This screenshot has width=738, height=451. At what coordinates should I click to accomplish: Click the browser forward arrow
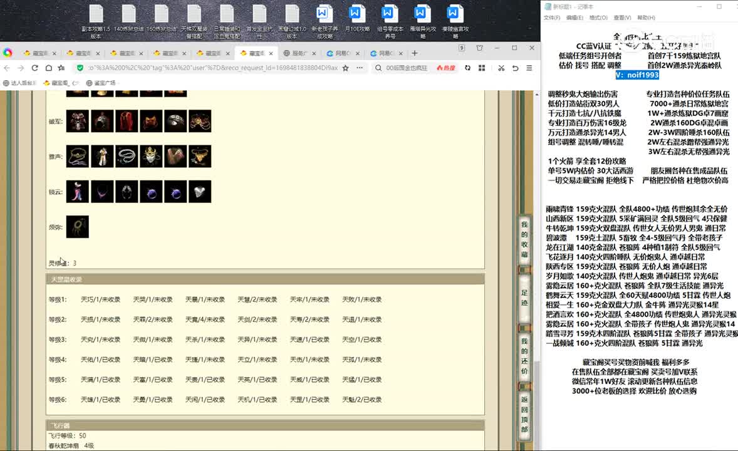tap(21, 68)
